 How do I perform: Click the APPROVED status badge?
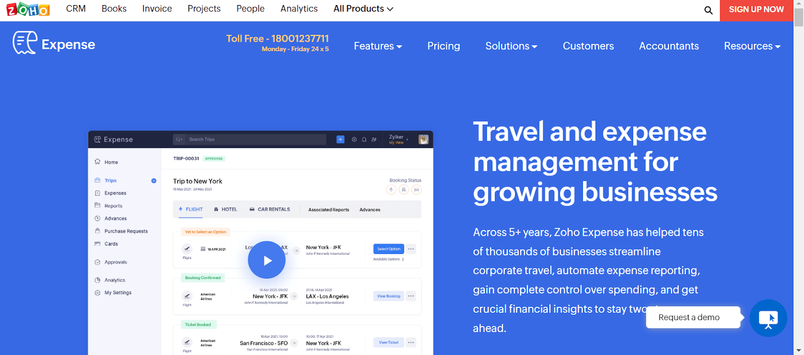point(214,158)
